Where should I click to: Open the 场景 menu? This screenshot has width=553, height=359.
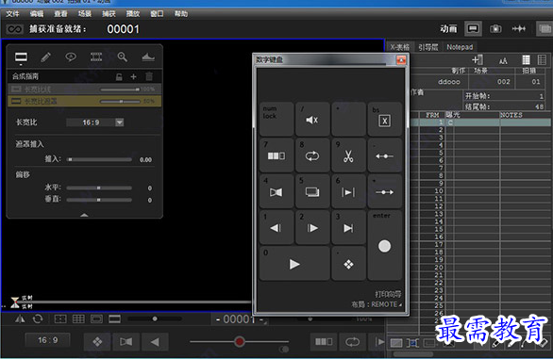coord(85,14)
